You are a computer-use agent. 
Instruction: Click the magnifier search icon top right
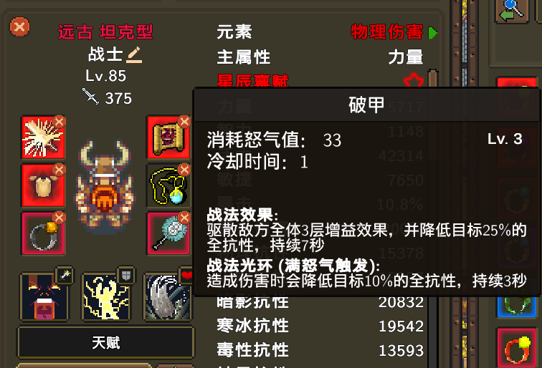pos(513,10)
